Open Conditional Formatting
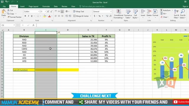This screenshot has height=106, width=189. coord(119,14)
